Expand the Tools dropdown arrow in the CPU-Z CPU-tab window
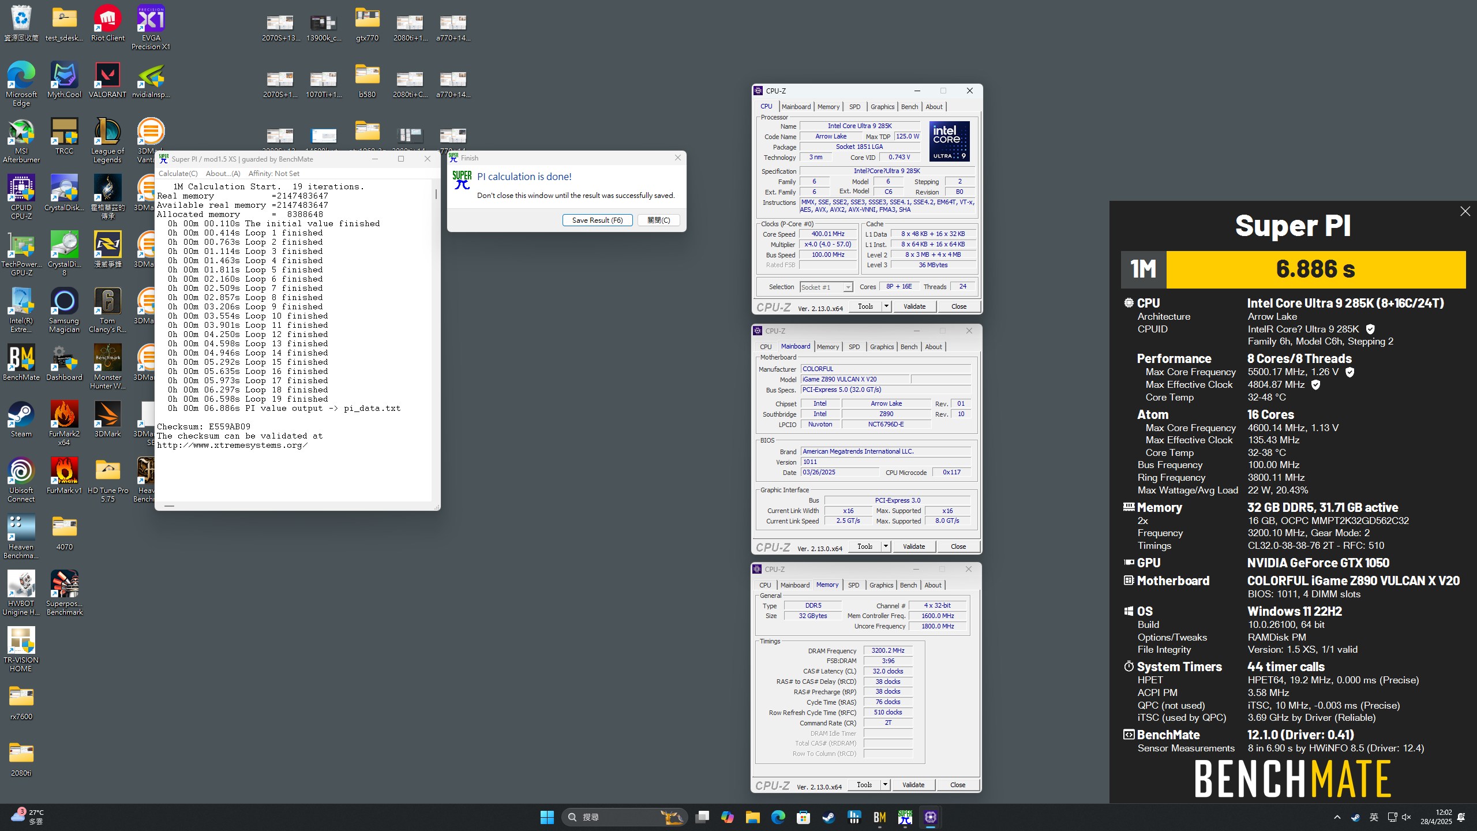1477x831 pixels. [x=887, y=306]
